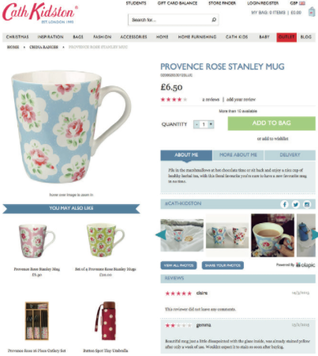
Task: Open the Delivery tab
Action: tap(290, 155)
